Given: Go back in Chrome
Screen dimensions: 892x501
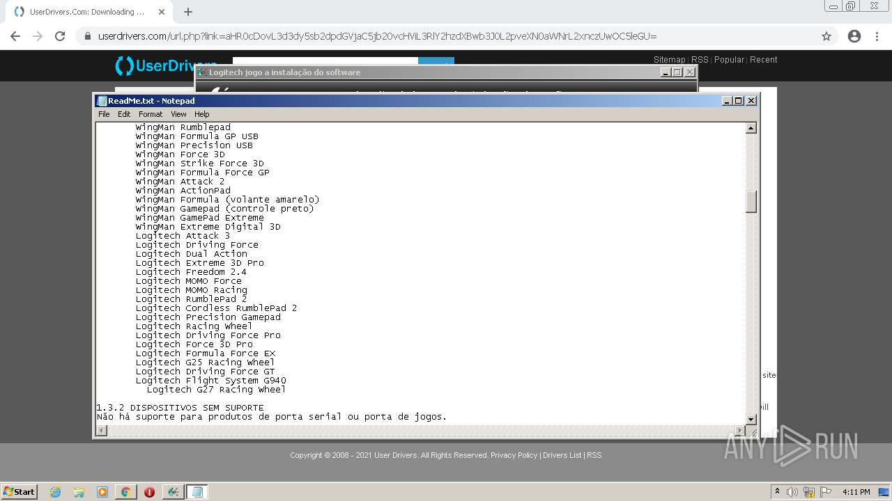Looking at the screenshot, I should click(x=15, y=36).
